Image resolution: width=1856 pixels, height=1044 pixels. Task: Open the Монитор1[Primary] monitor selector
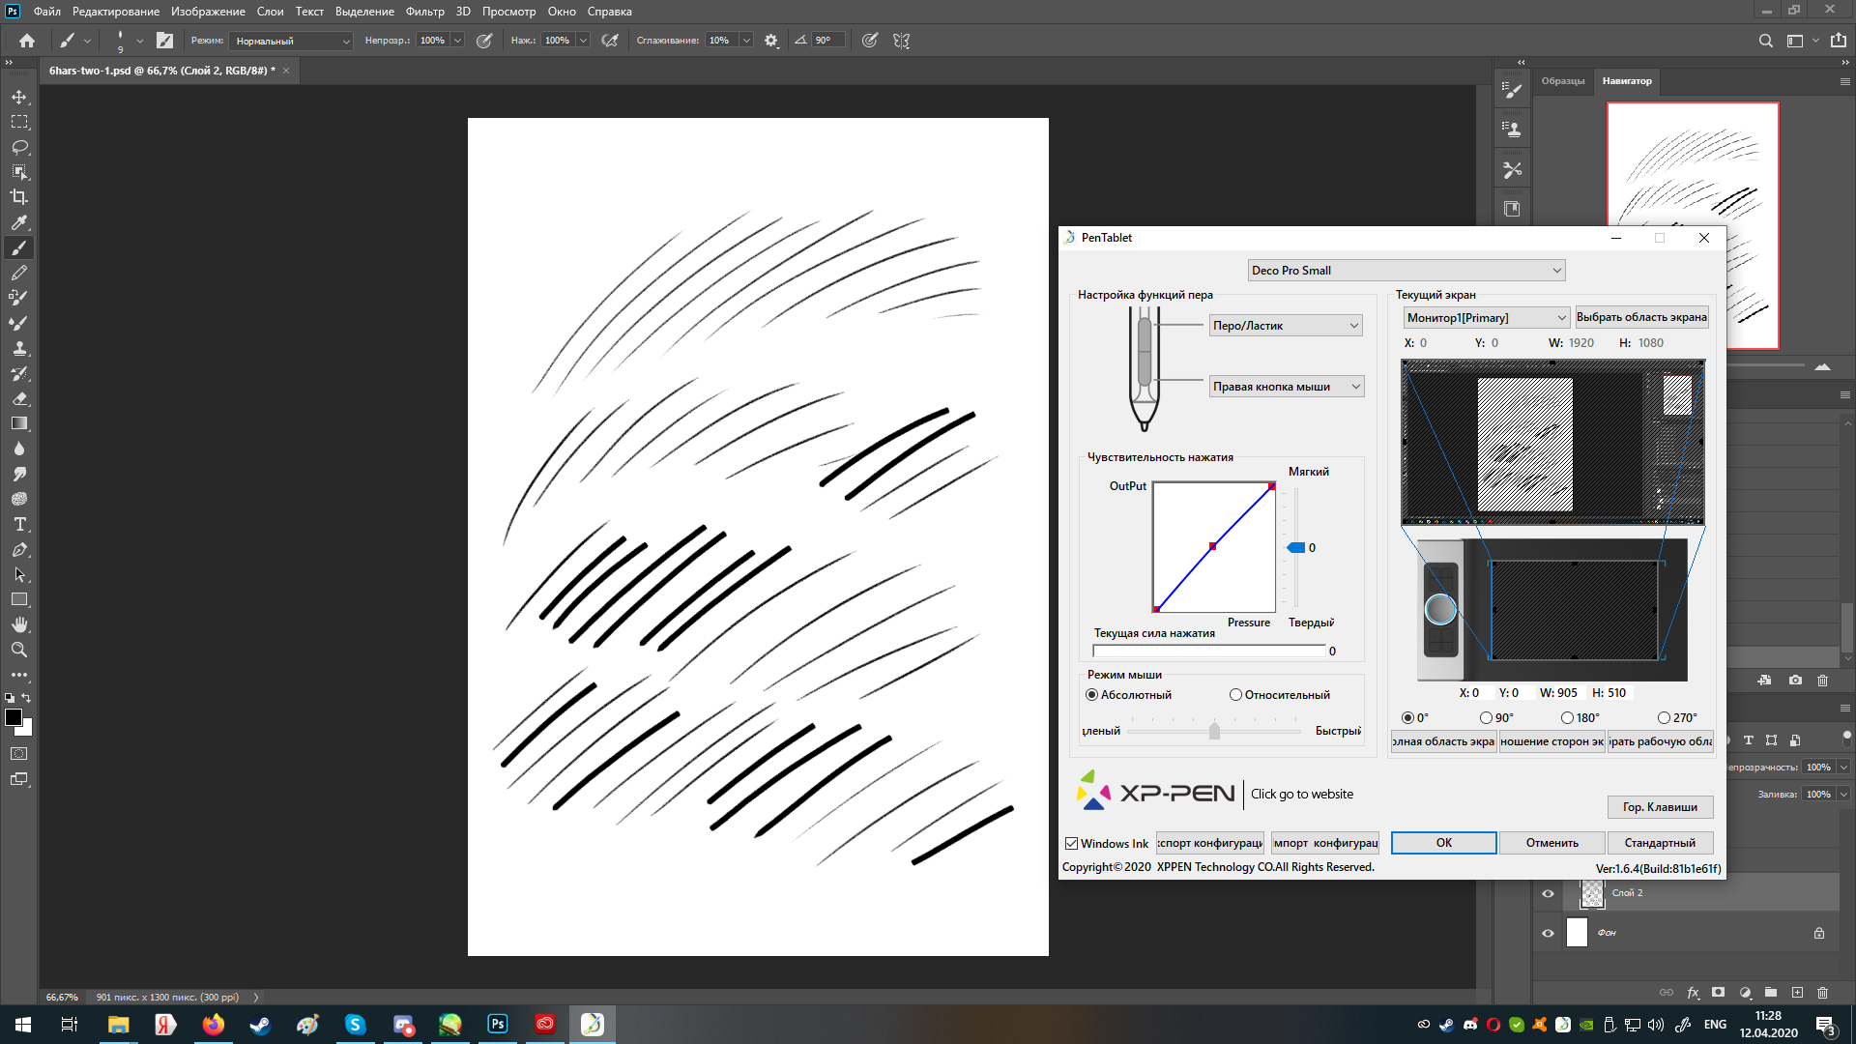[x=1486, y=317]
